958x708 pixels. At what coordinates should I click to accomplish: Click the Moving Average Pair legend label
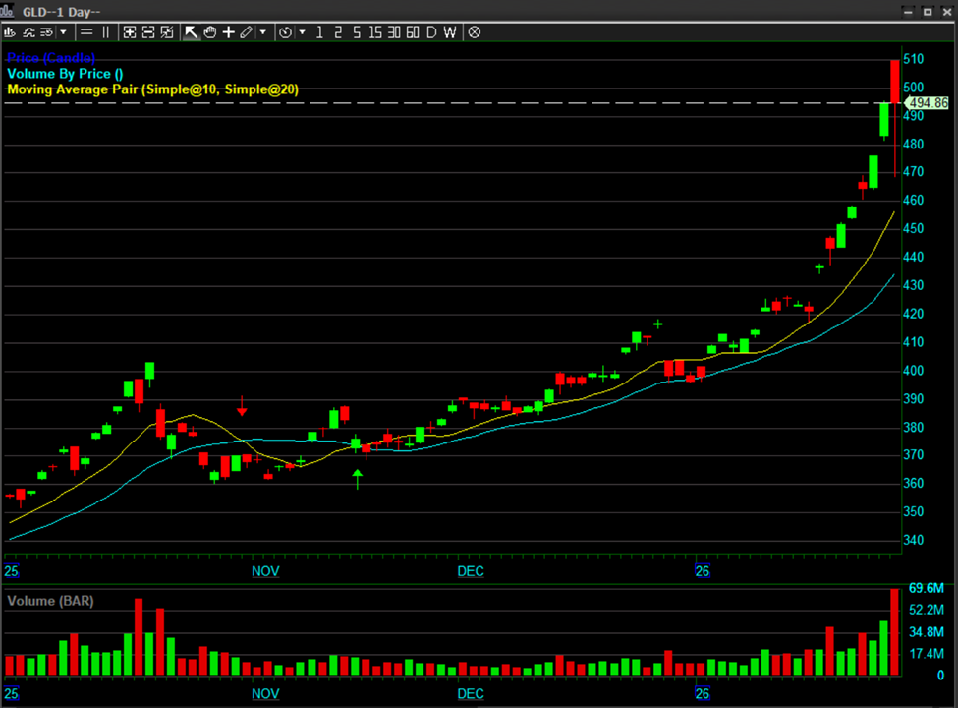click(152, 89)
